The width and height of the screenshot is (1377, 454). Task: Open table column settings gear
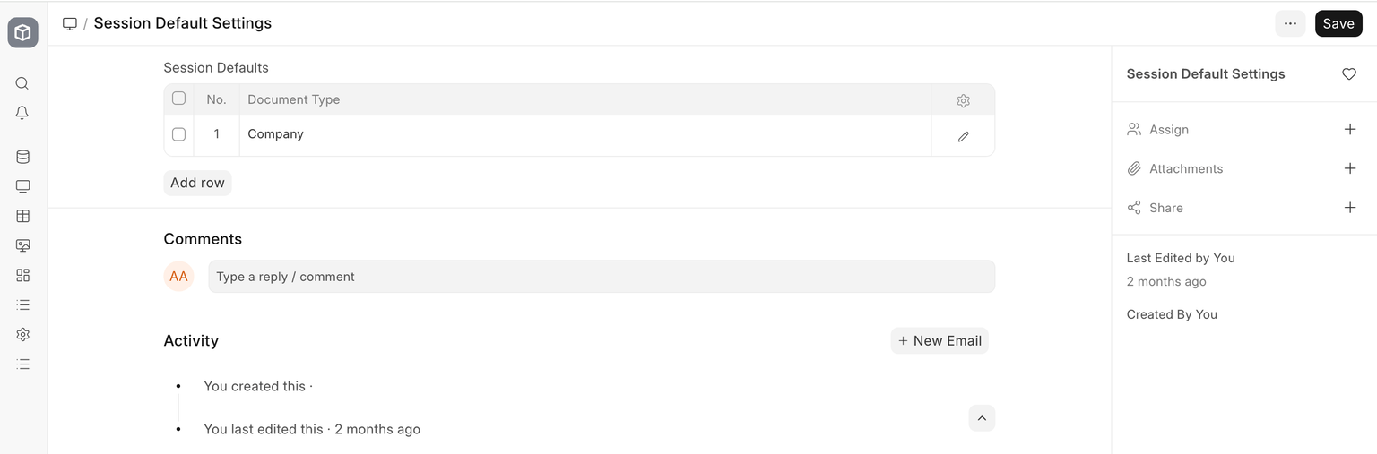(x=963, y=100)
